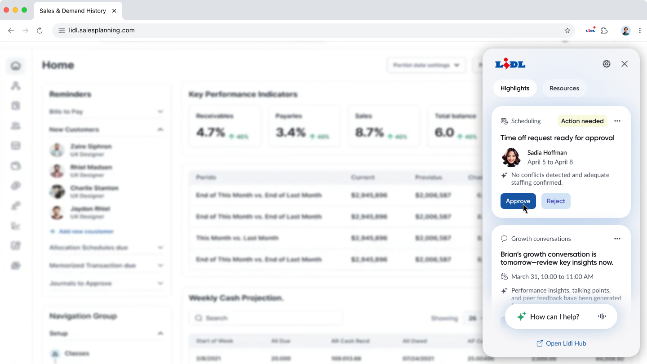Viewport: 647px width, 364px height.
Task: Approve Sadia Hoffman's time off request
Action: (x=518, y=201)
